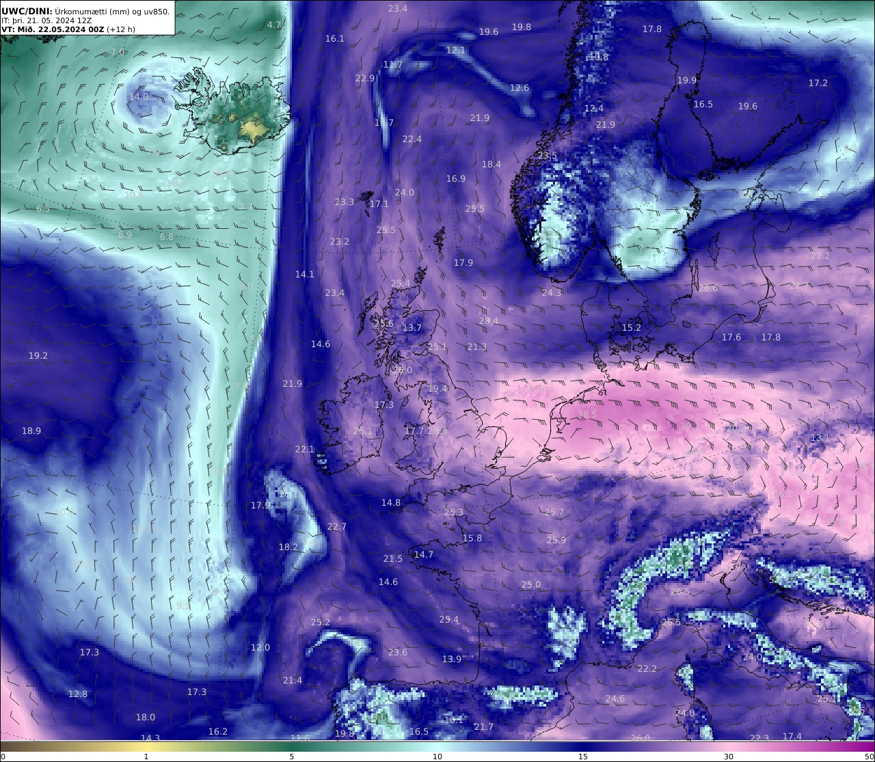
Task: Click the map value "25.3"
Action: point(454,513)
